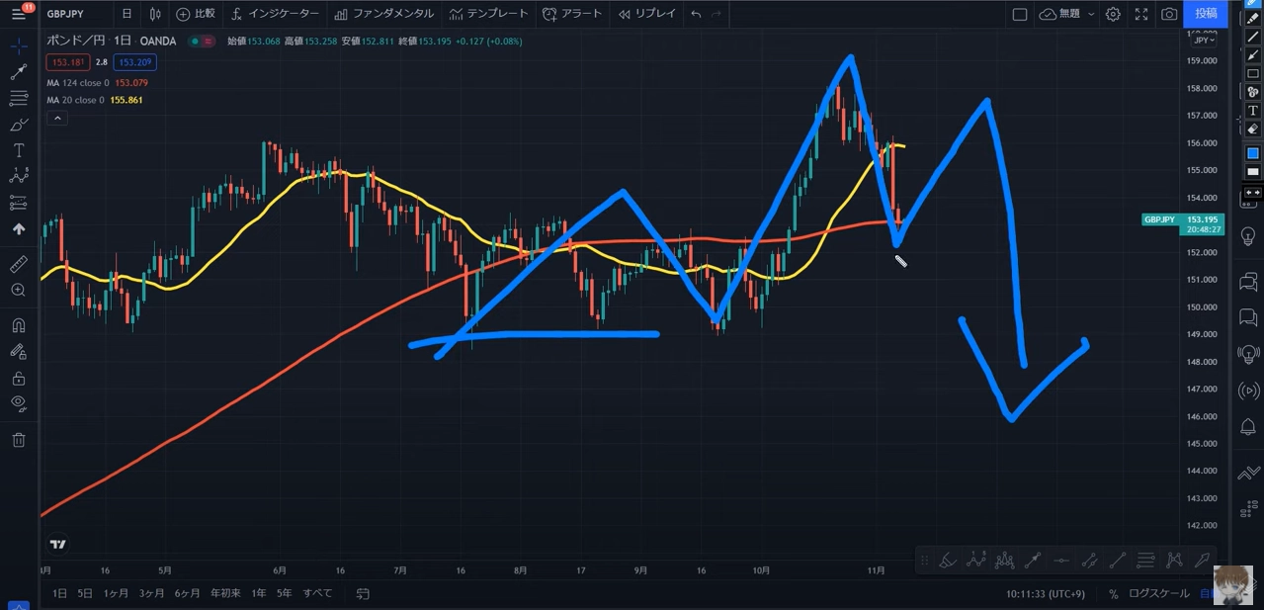Click the 比較 compare button
Viewport: 1264px width, 610px height.
coord(196,14)
